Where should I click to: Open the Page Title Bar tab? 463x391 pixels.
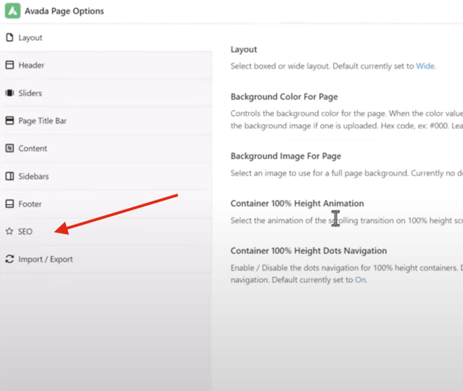pyautogui.click(x=106, y=120)
